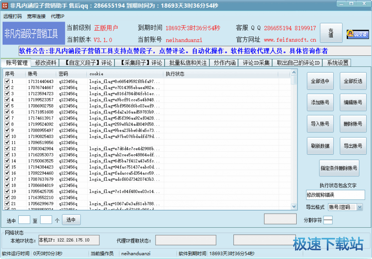Switch to 【采集段子】评论 tab

click(x=140, y=63)
